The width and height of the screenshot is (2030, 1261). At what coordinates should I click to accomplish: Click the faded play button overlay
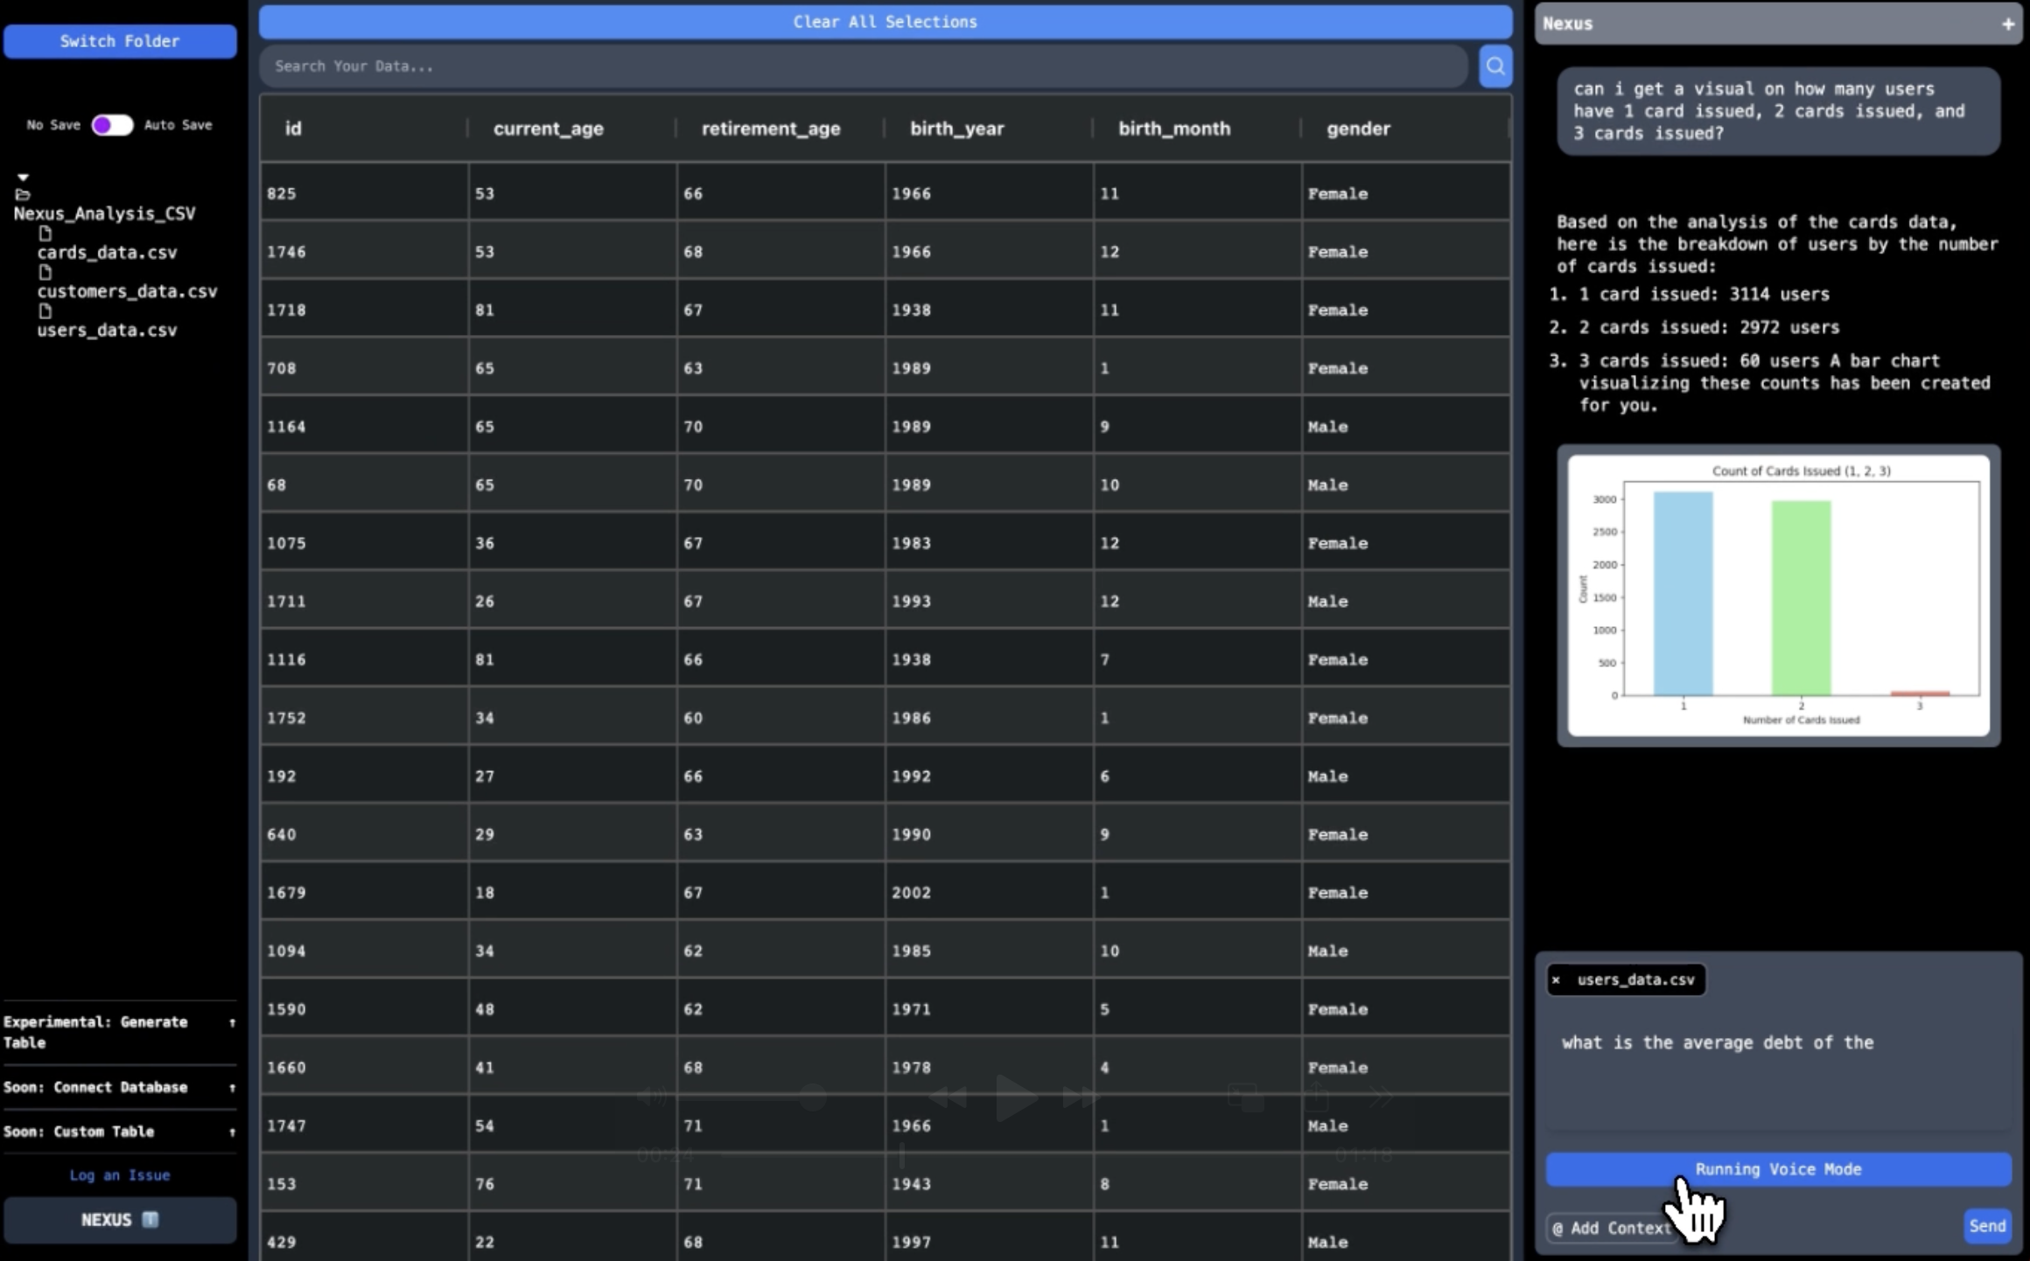pyautogui.click(x=1015, y=1097)
